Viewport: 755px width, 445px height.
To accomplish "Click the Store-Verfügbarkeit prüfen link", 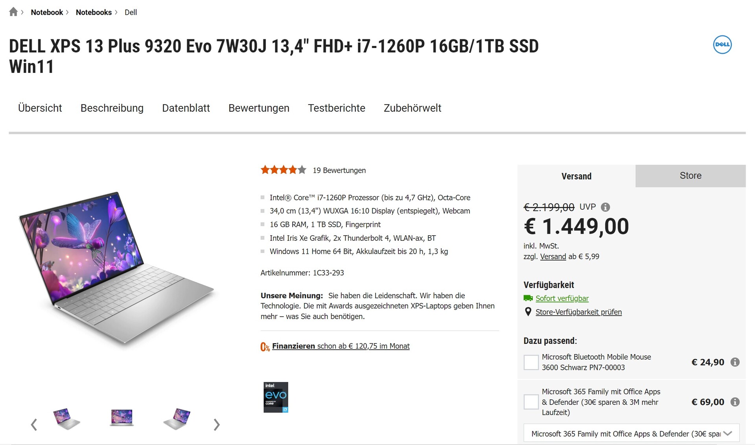I will pyautogui.click(x=578, y=312).
